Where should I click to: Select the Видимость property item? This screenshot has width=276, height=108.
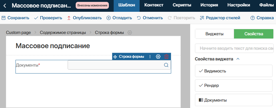[x=233, y=71]
